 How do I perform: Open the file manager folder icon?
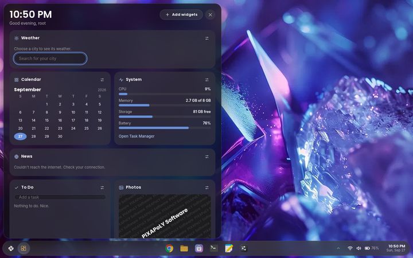[184, 248]
